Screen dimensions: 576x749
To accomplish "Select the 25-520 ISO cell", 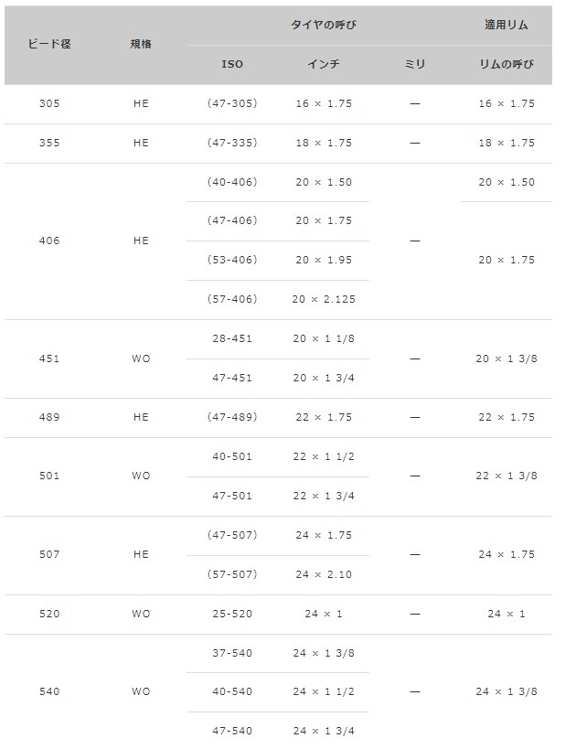I will (x=232, y=614).
